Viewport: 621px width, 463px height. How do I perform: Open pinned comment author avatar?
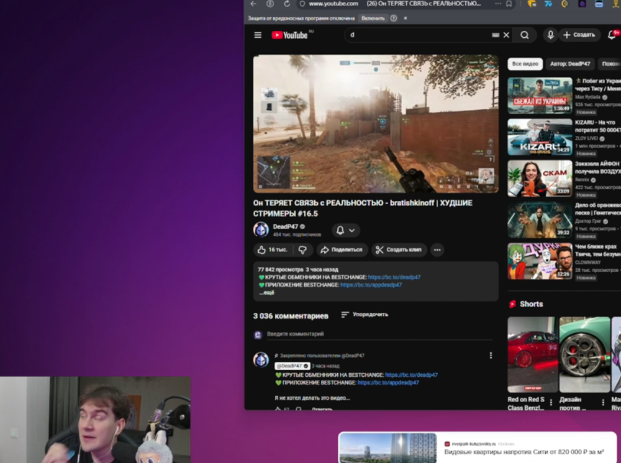(261, 360)
